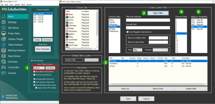Click the New Filter button

coord(158,13)
